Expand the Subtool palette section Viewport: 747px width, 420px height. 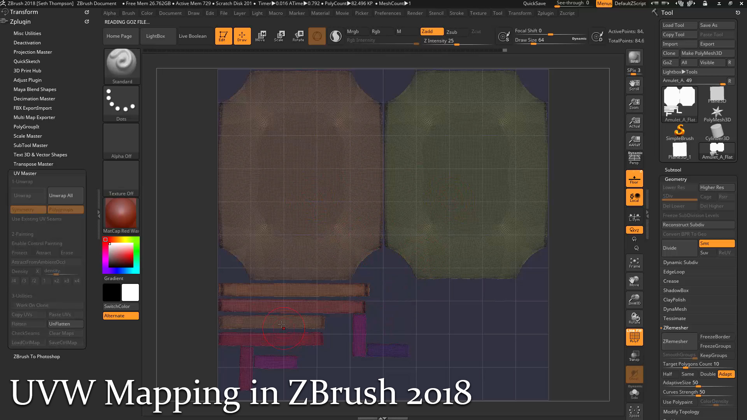(x=673, y=170)
